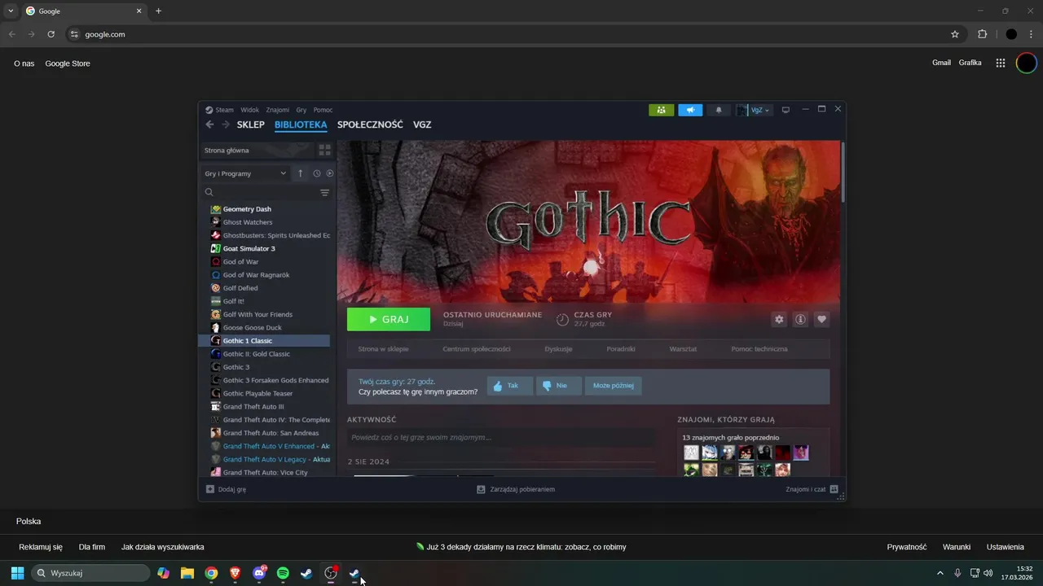Viewport: 1043px width, 586px height.
Task: Open the green friends icon in Steam header
Action: coord(661,110)
